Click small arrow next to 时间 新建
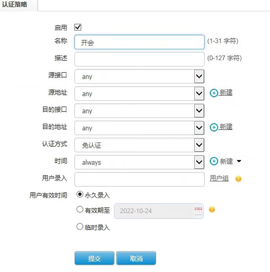Image resolution: width=270 pixels, height=272 pixels. pos(239,161)
